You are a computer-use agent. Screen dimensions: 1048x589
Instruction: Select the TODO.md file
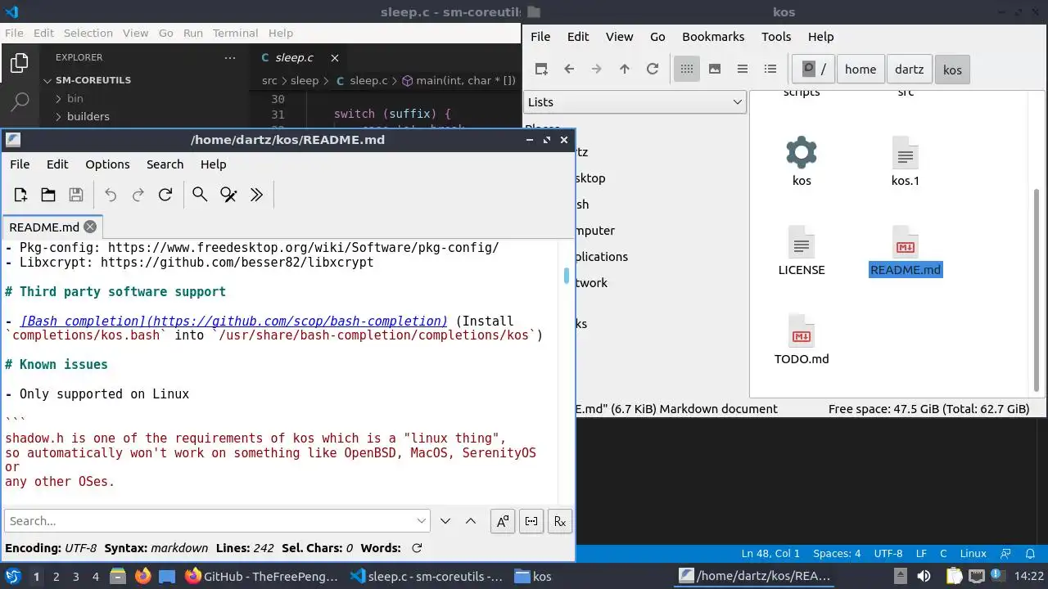802,339
